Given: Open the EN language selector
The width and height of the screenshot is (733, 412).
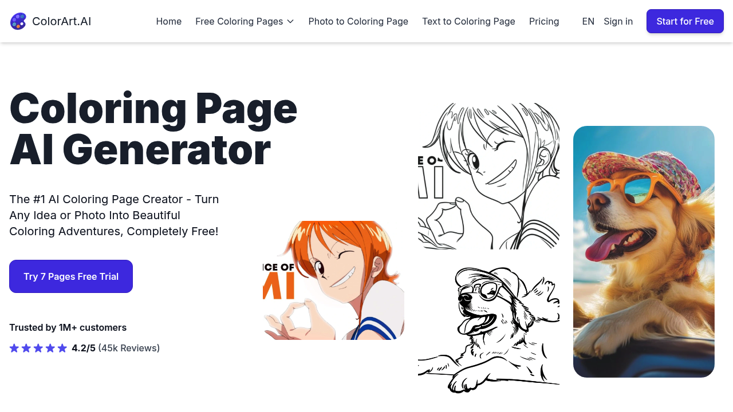Looking at the screenshot, I should pos(588,21).
